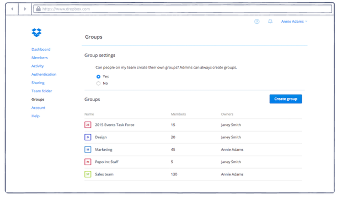Click the browser address bar URL field
The image size is (342, 199).
(183, 9)
